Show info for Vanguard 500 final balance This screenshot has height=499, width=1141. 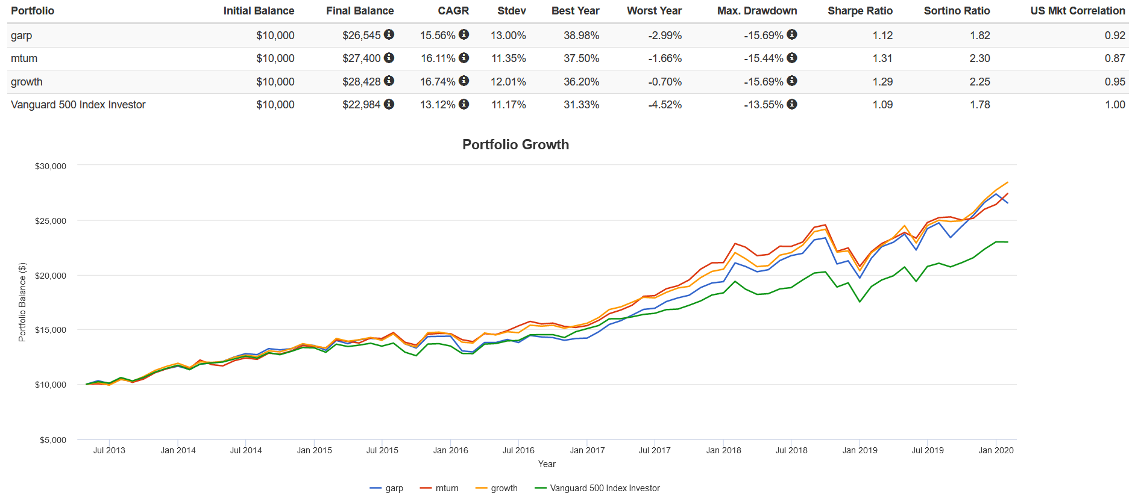[389, 104]
